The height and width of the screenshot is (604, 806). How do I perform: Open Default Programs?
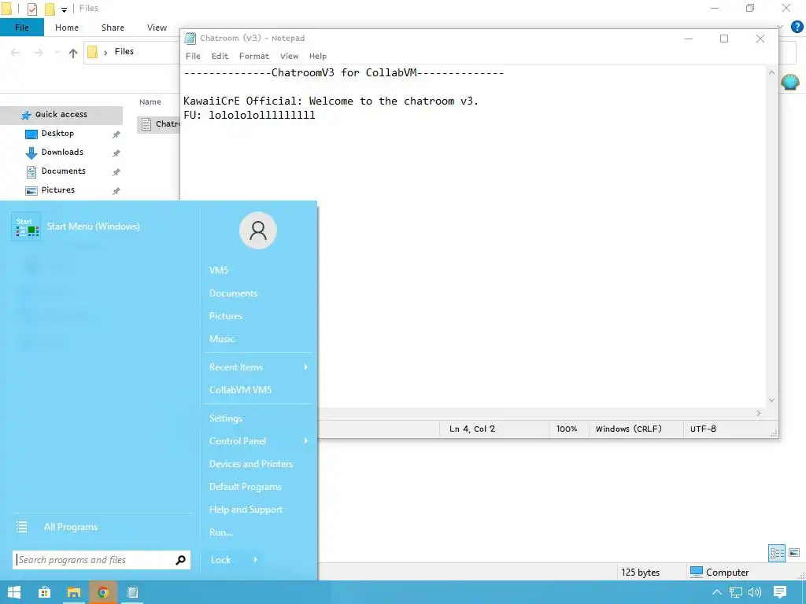tap(246, 486)
